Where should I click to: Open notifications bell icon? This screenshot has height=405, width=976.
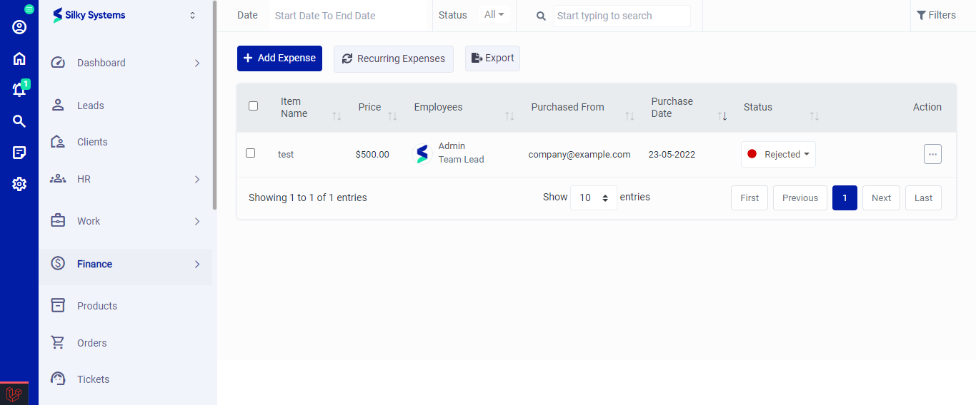19,90
